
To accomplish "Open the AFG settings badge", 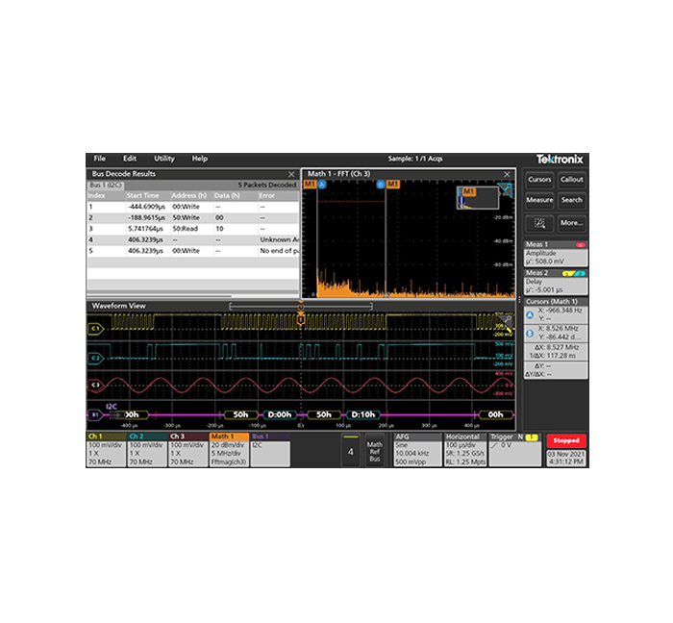I will pos(417,449).
